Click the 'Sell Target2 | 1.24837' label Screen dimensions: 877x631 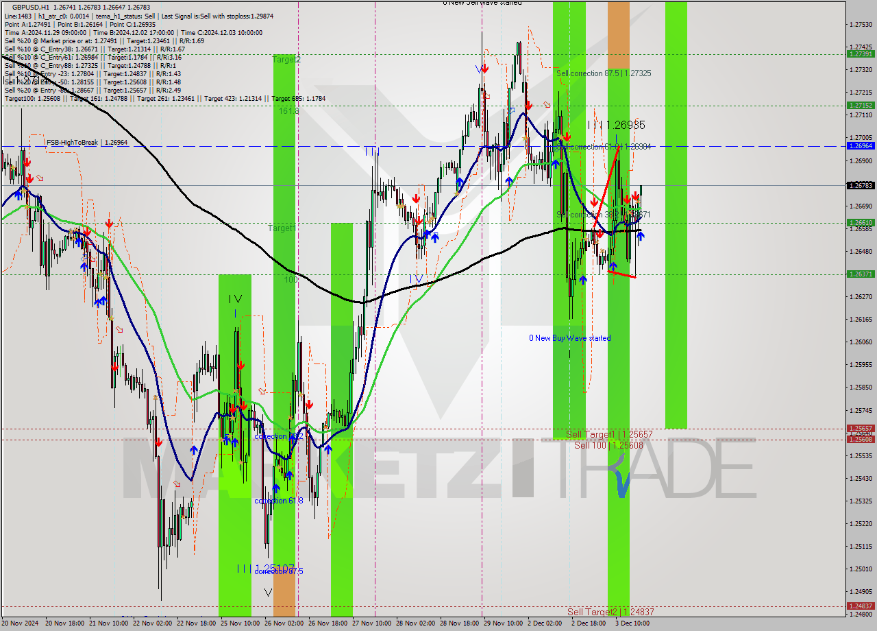(610, 612)
